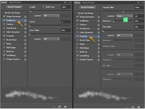Click lock icon beside Scattering in left panel
This screenshot has width=145, height=109.
click(25, 20)
